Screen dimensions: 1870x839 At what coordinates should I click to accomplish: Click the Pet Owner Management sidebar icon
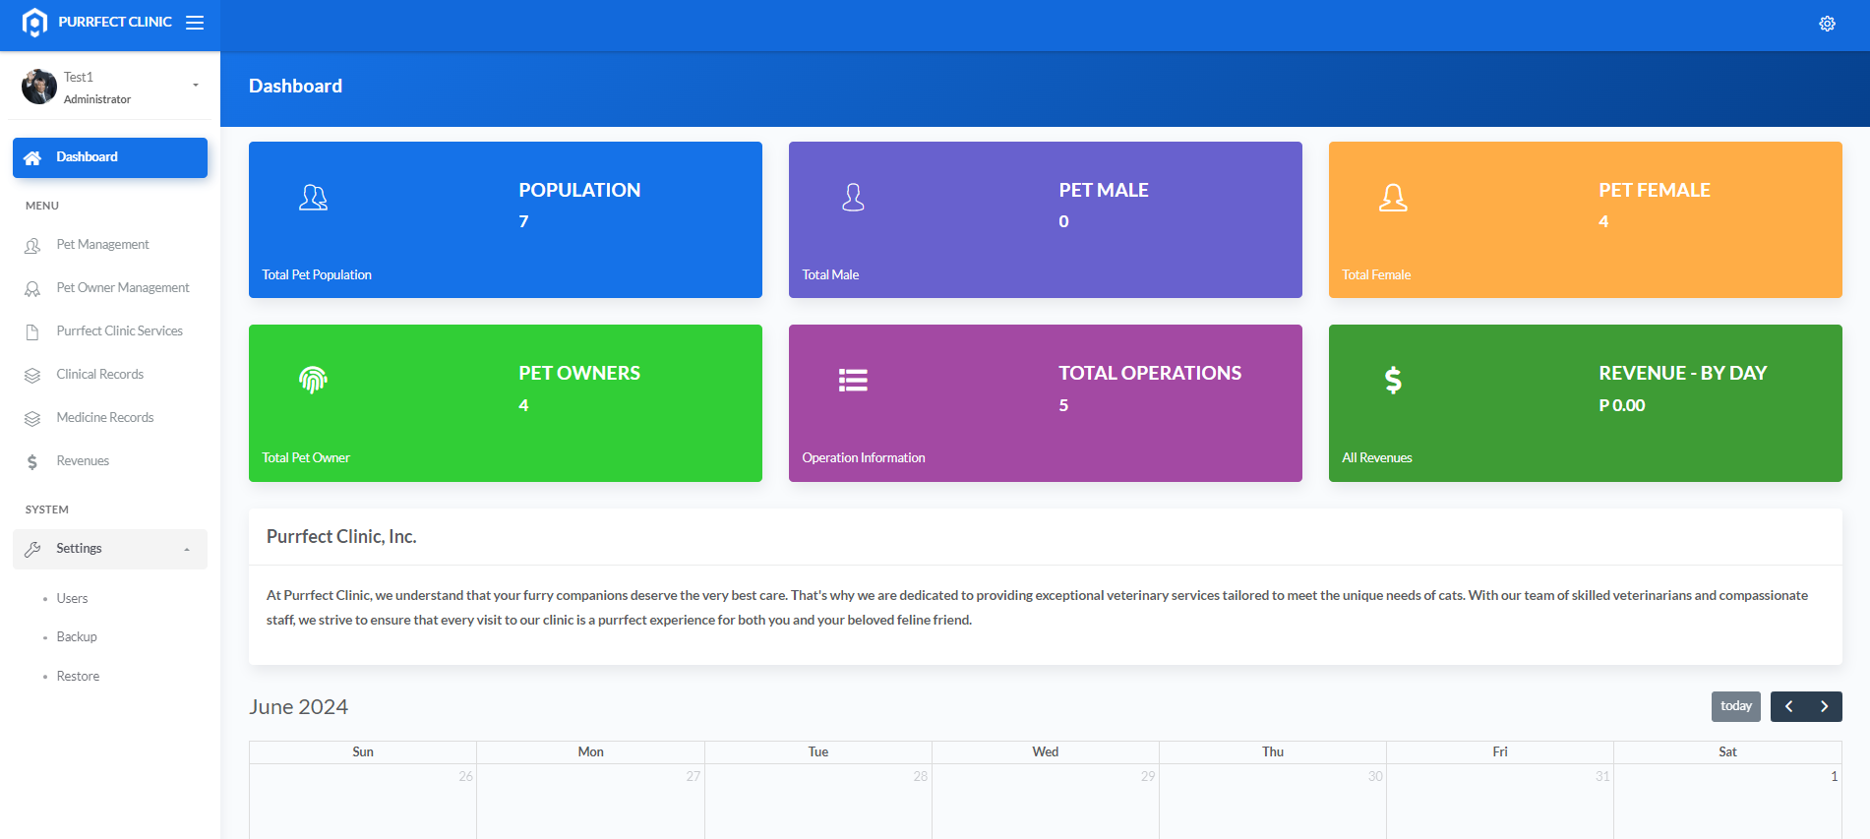32,288
